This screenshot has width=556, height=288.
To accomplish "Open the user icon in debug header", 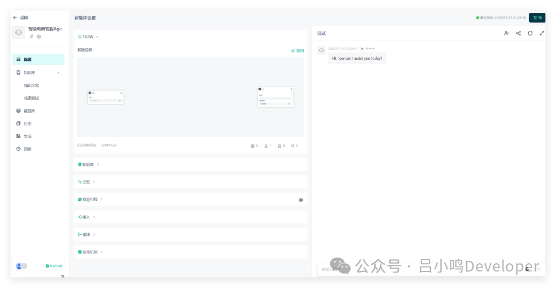I will (506, 33).
